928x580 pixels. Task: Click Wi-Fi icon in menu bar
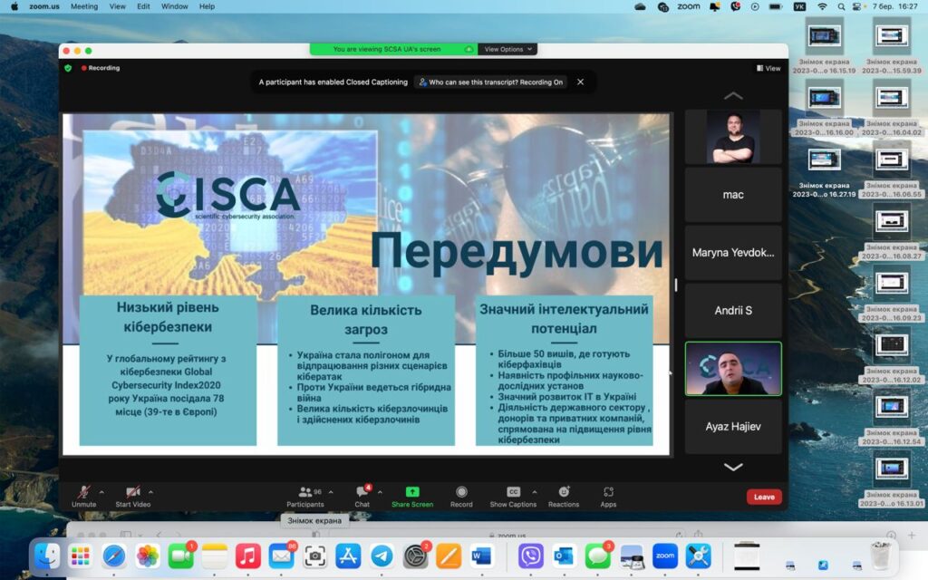822,6
